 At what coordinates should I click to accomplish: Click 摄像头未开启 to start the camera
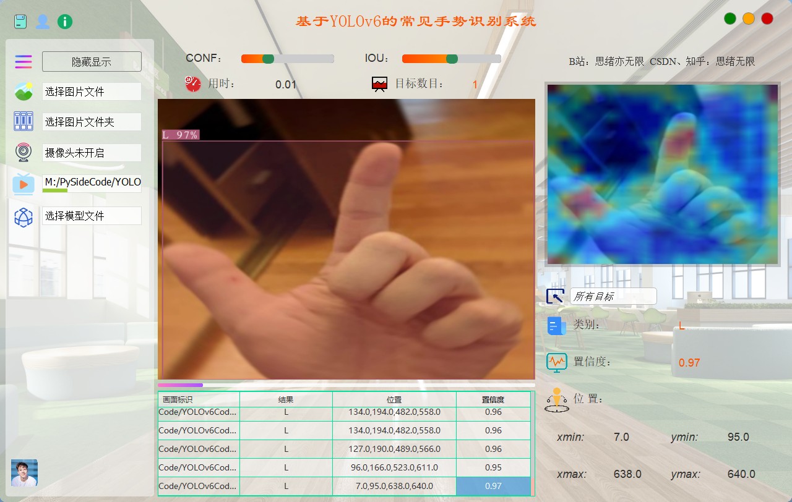pyautogui.click(x=92, y=153)
